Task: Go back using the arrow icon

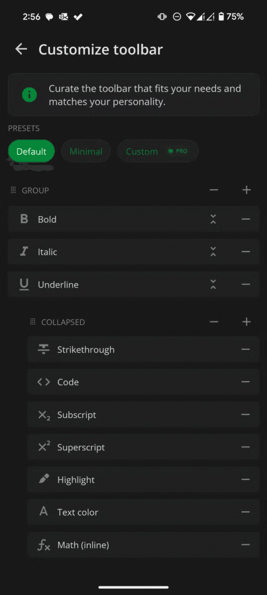Action: [x=21, y=49]
